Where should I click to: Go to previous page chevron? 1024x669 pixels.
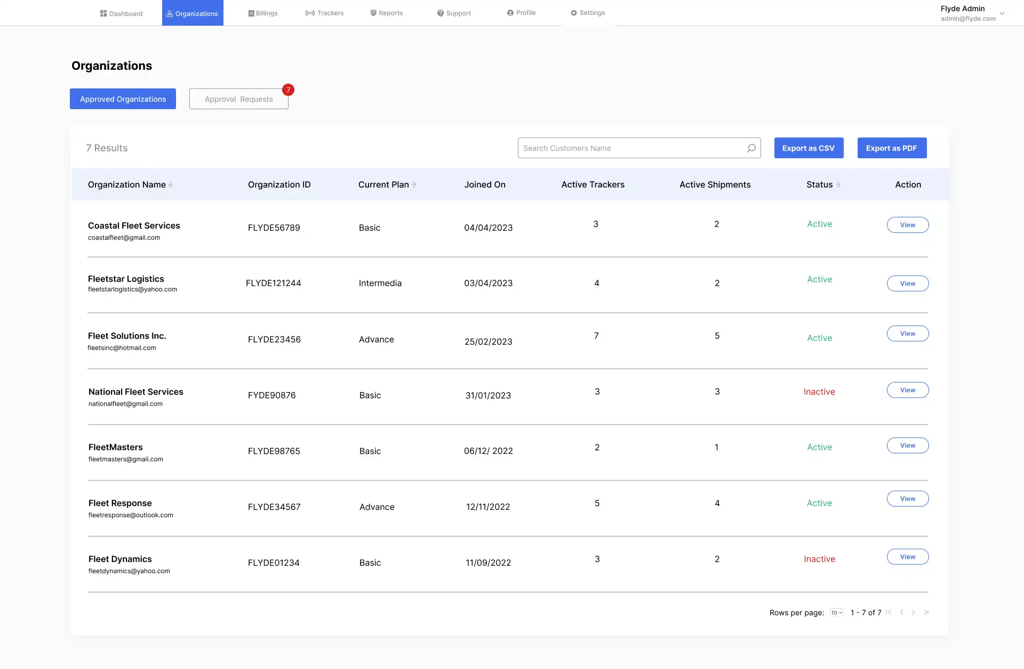point(901,613)
